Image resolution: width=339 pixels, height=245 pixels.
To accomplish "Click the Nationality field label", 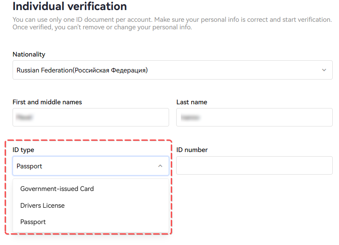I will point(29,54).
